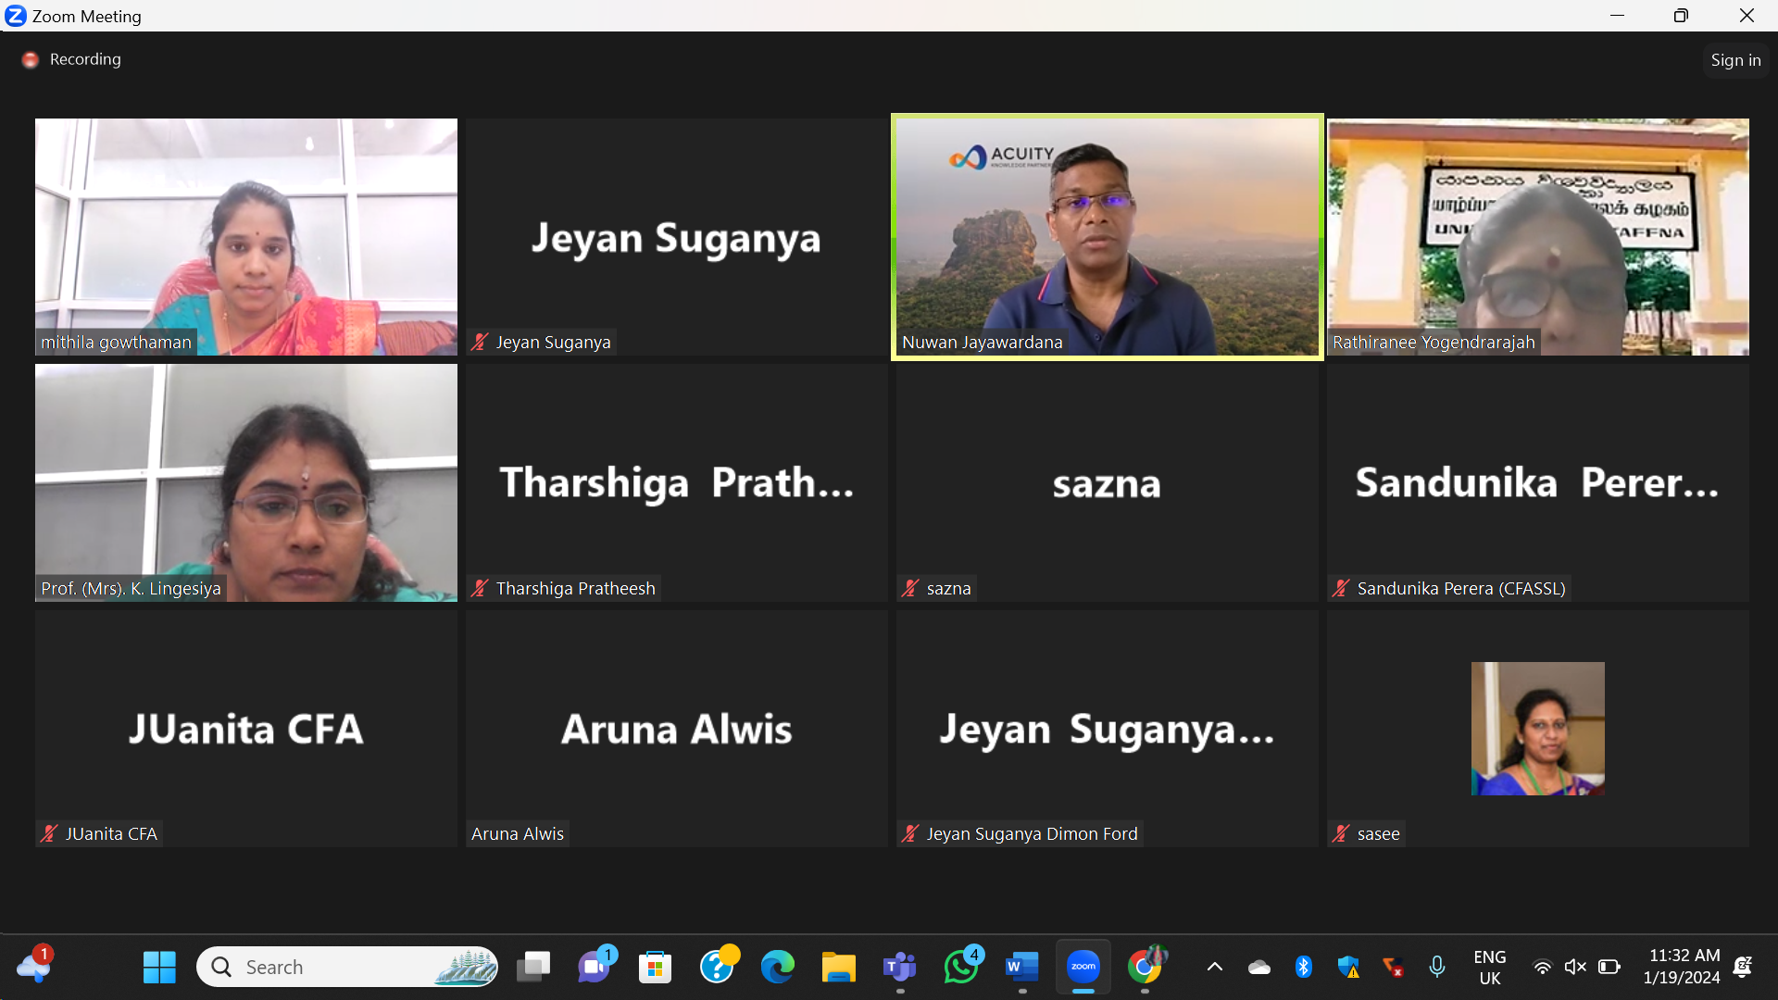Click the Sign in button
The width and height of the screenshot is (1778, 1000).
[x=1734, y=60]
